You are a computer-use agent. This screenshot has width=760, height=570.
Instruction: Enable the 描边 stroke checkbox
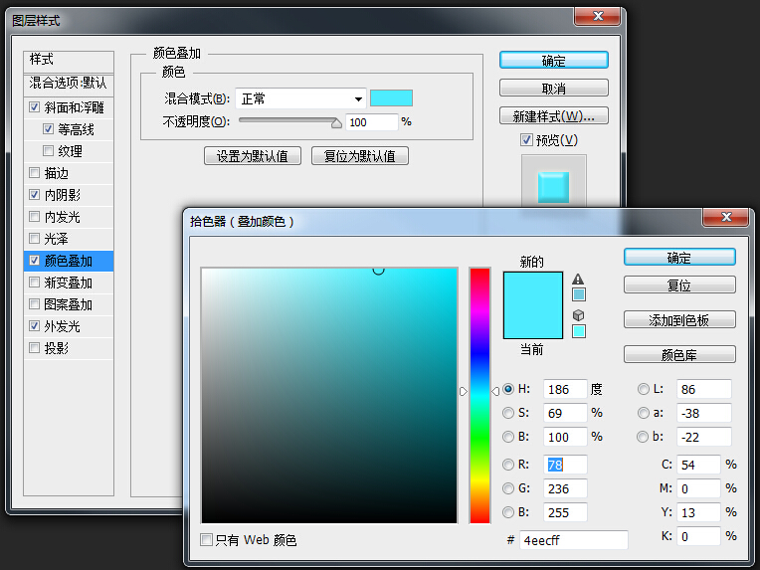coord(36,173)
